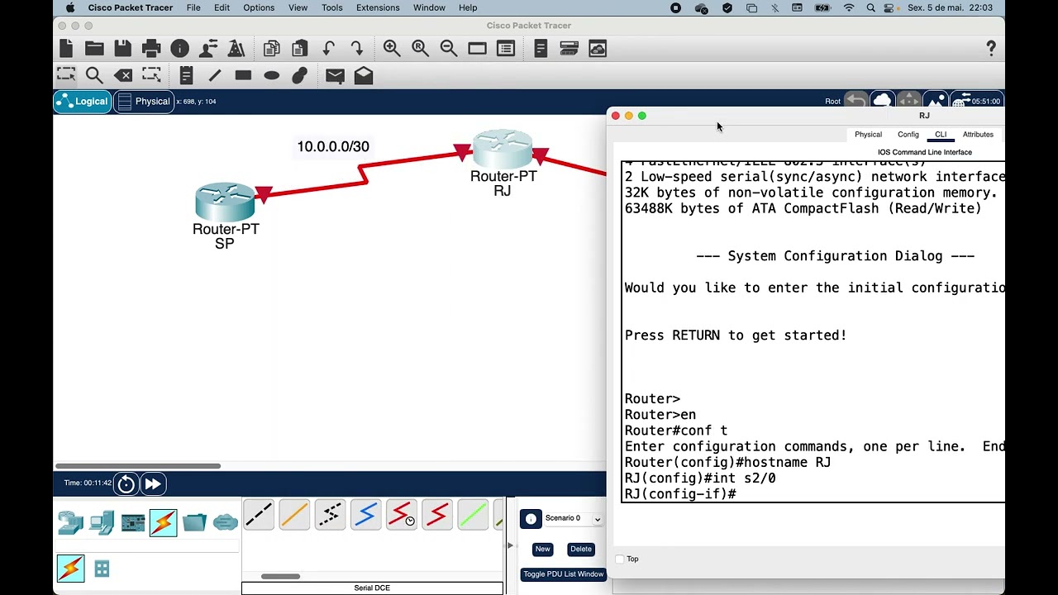Choose the Select tool
1058x595 pixels.
pos(66,75)
